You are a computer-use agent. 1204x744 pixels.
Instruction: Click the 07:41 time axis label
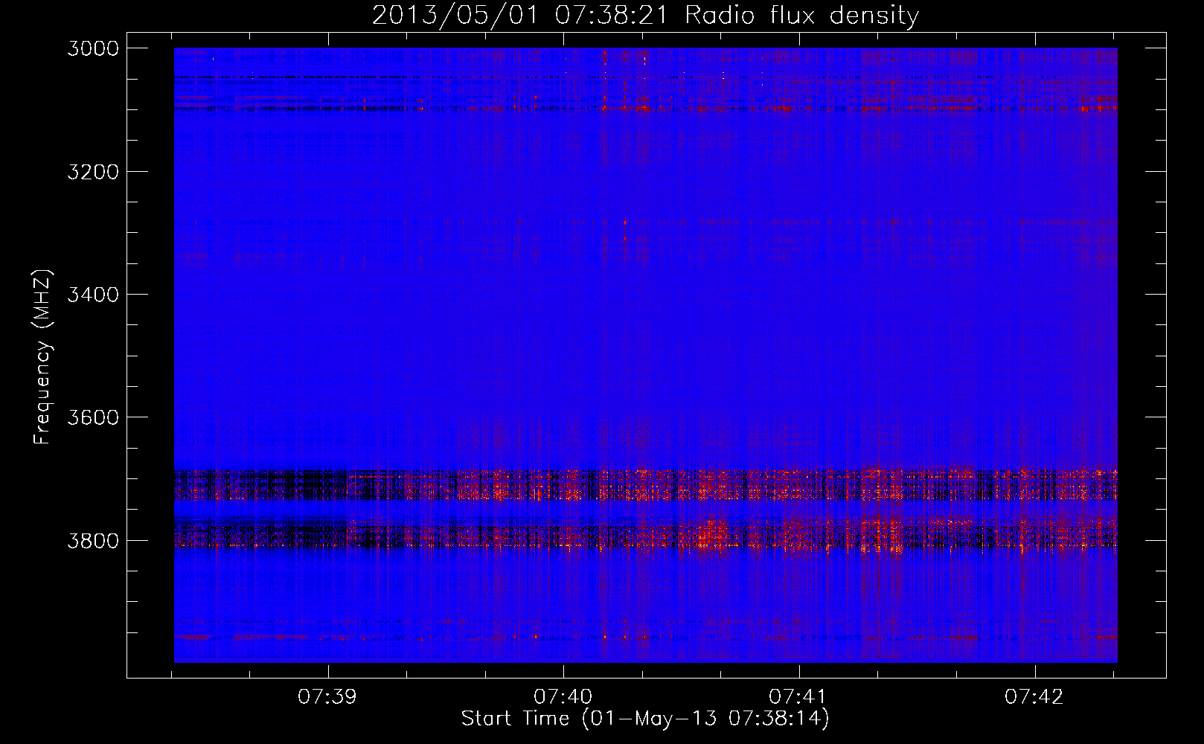click(798, 697)
